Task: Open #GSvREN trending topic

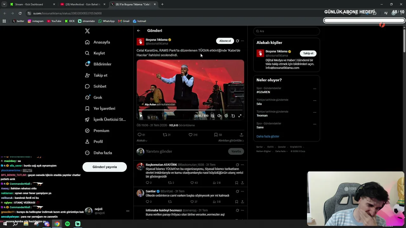Action: click(x=263, y=92)
